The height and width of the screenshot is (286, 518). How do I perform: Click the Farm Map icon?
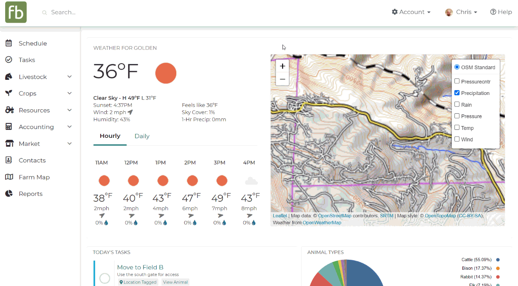[9, 177]
